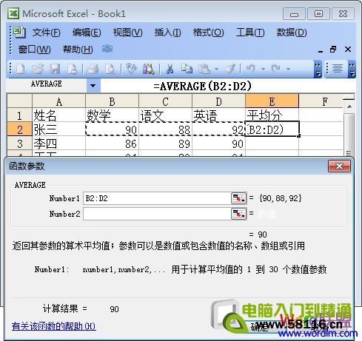This screenshot has width=362, height=341.
Task: Expand the Standard toolbar options chevron
Action: (318, 69)
